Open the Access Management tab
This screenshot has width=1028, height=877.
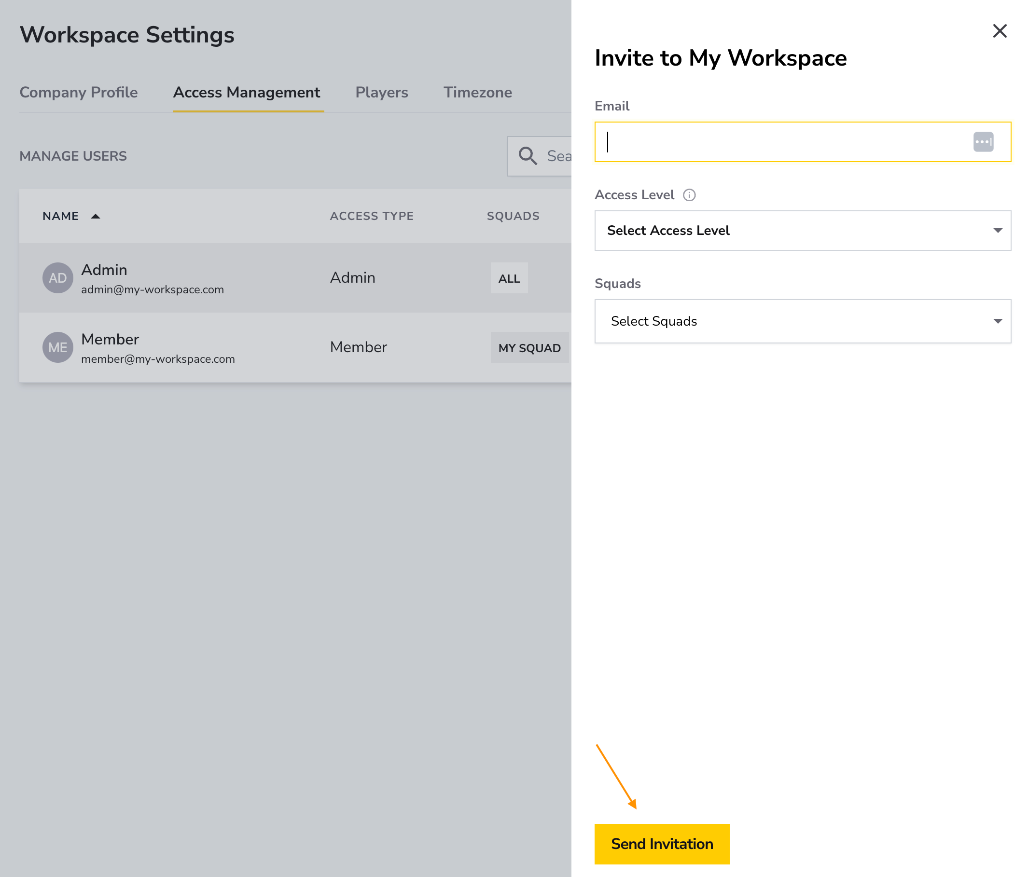point(247,92)
